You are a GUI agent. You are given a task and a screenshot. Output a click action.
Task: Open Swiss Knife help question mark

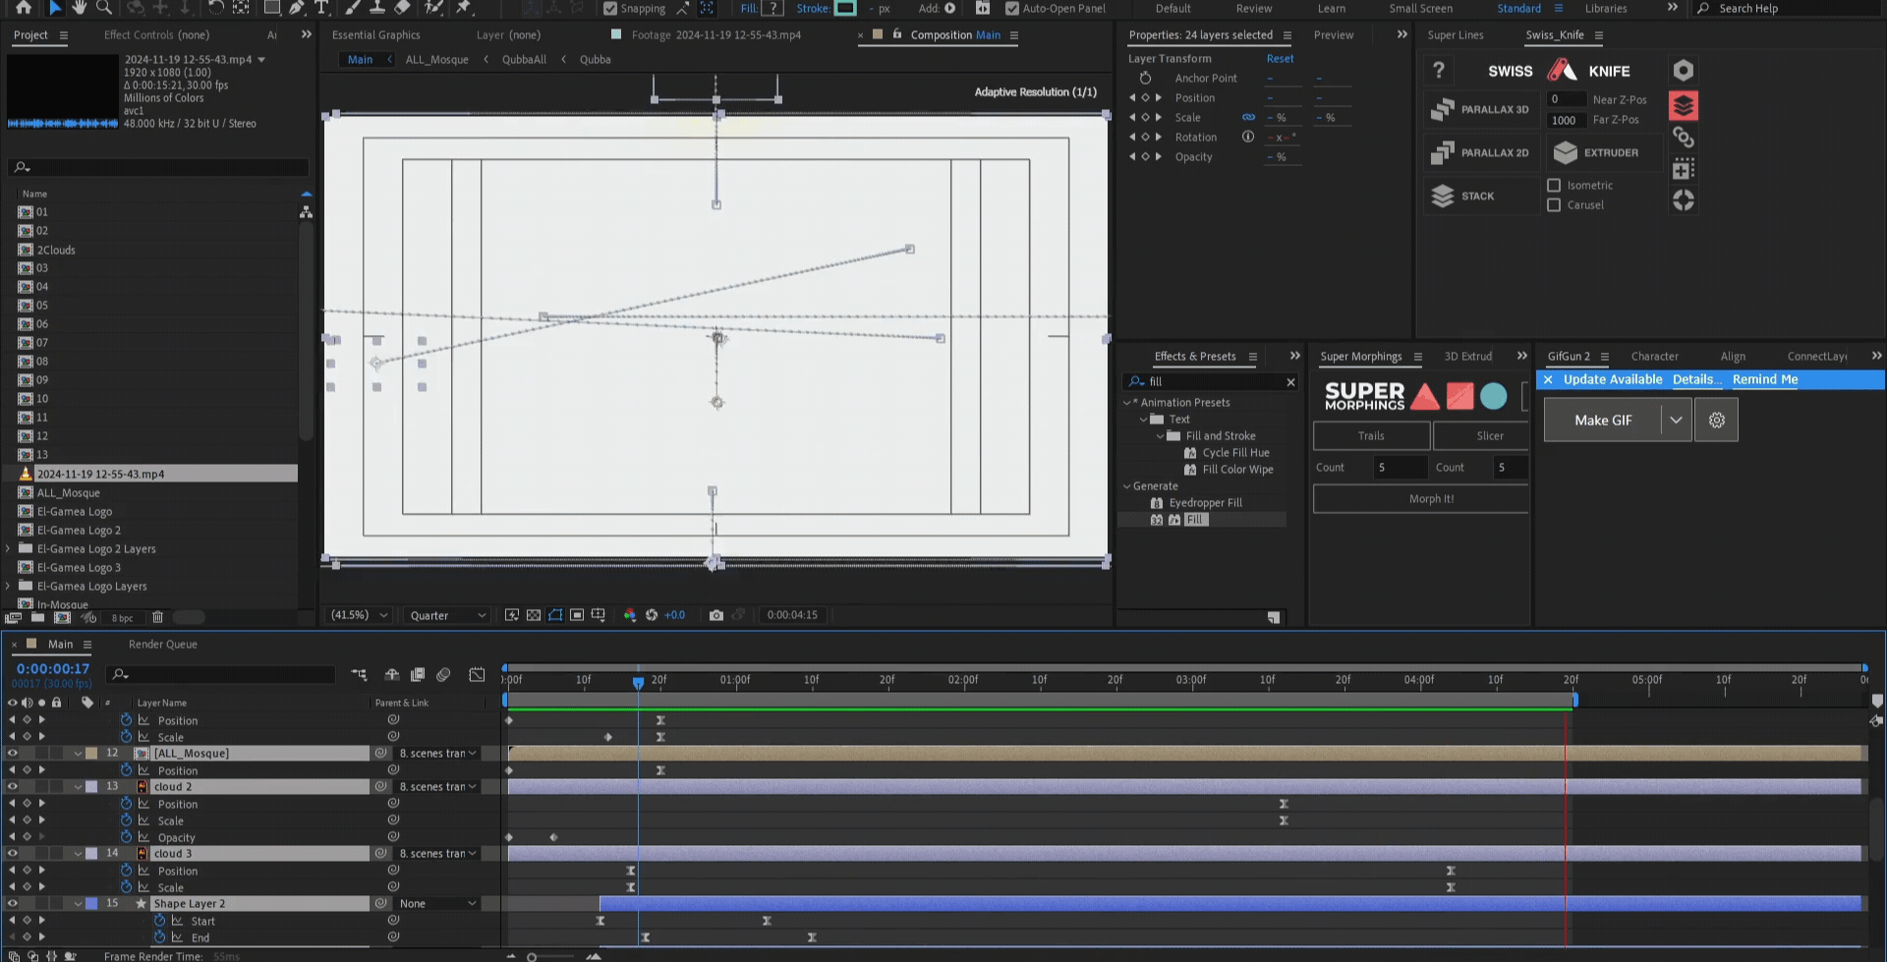click(x=1439, y=71)
